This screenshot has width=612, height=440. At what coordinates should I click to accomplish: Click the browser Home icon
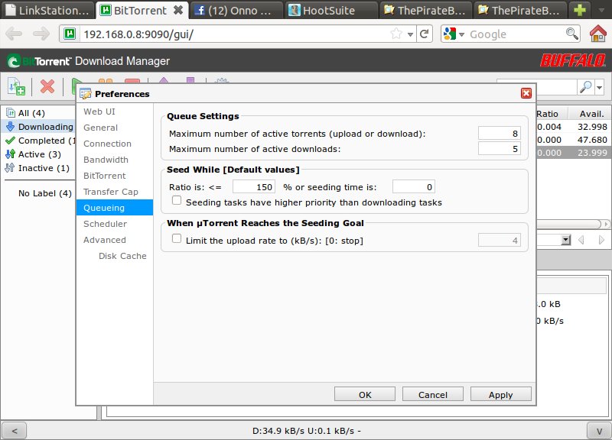(x=598, y=34)
